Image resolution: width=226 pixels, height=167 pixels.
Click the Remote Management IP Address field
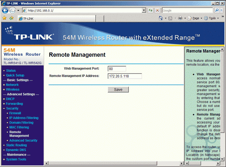point(125,76)
